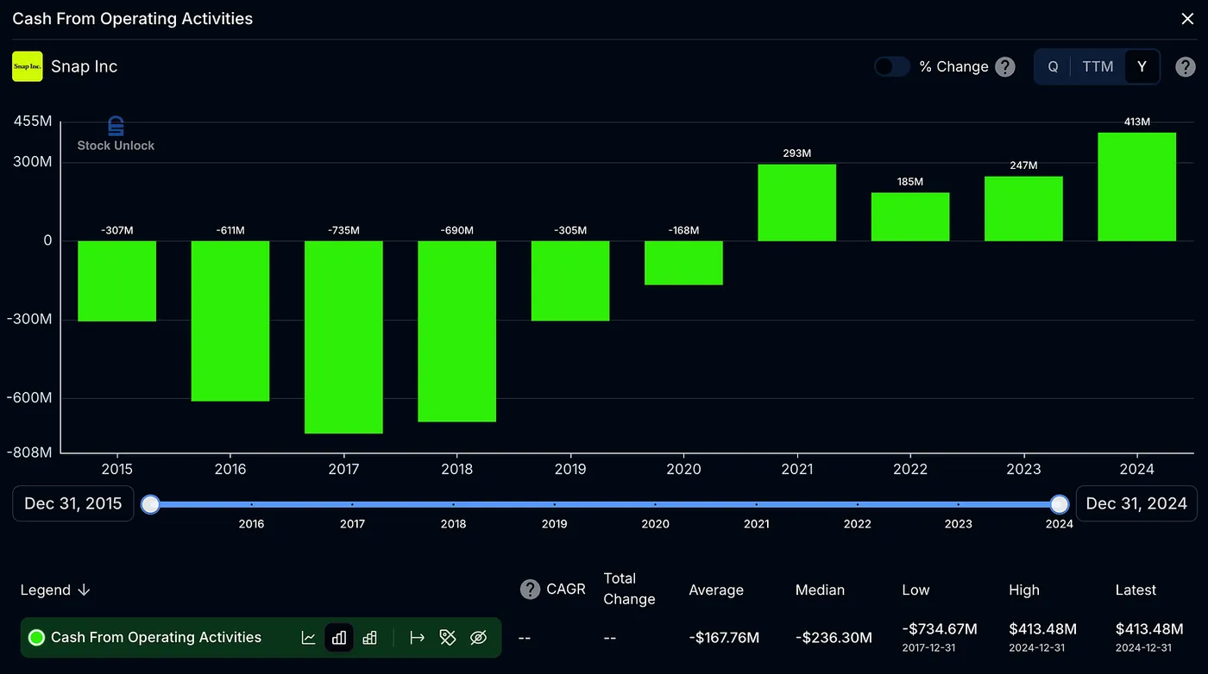Select the bar chart type icon
The width and height of the screenshot is (1208, 674).
pyautogui.click(x=339, y=638)
